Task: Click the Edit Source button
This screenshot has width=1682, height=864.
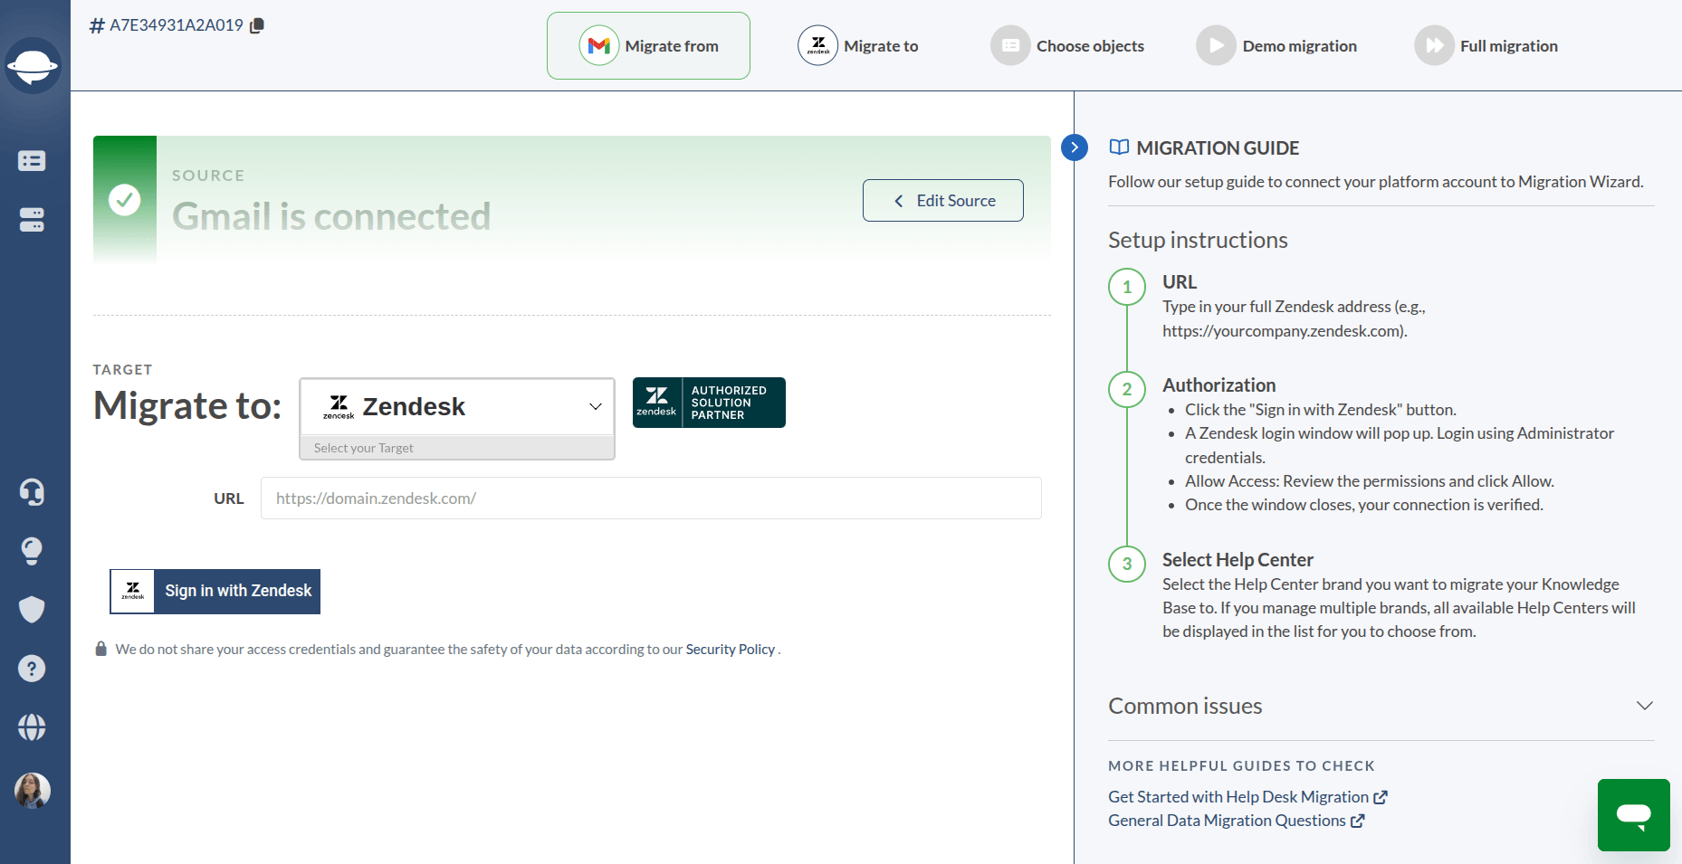Action: (x=943, y=200)
